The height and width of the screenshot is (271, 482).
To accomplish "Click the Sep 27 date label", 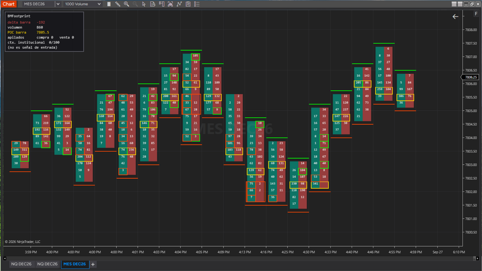I will tap(437, 252).
